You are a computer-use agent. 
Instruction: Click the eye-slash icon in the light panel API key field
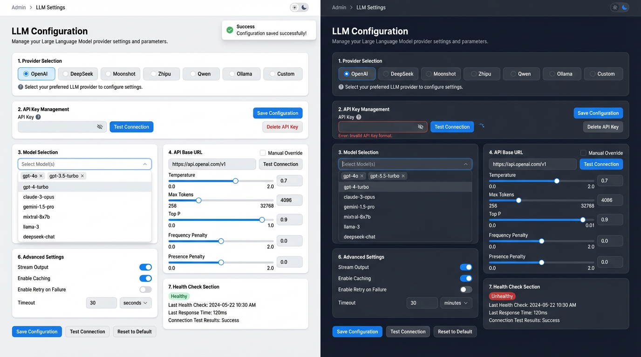[x=100, y=127]
